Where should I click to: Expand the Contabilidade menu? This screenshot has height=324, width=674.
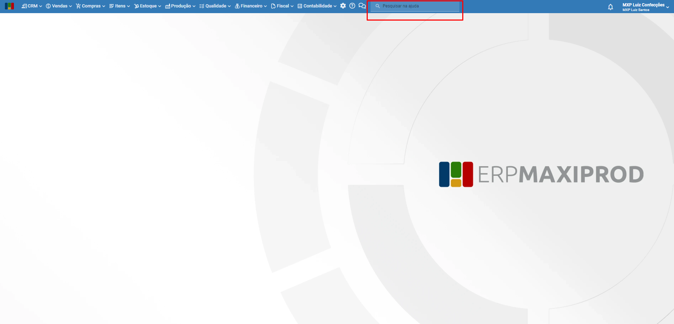[317, 6]
